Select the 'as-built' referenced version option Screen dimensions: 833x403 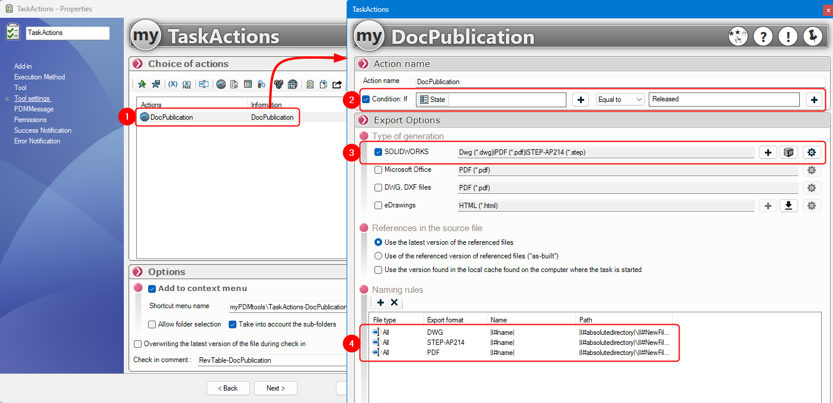tap(379, 256)
